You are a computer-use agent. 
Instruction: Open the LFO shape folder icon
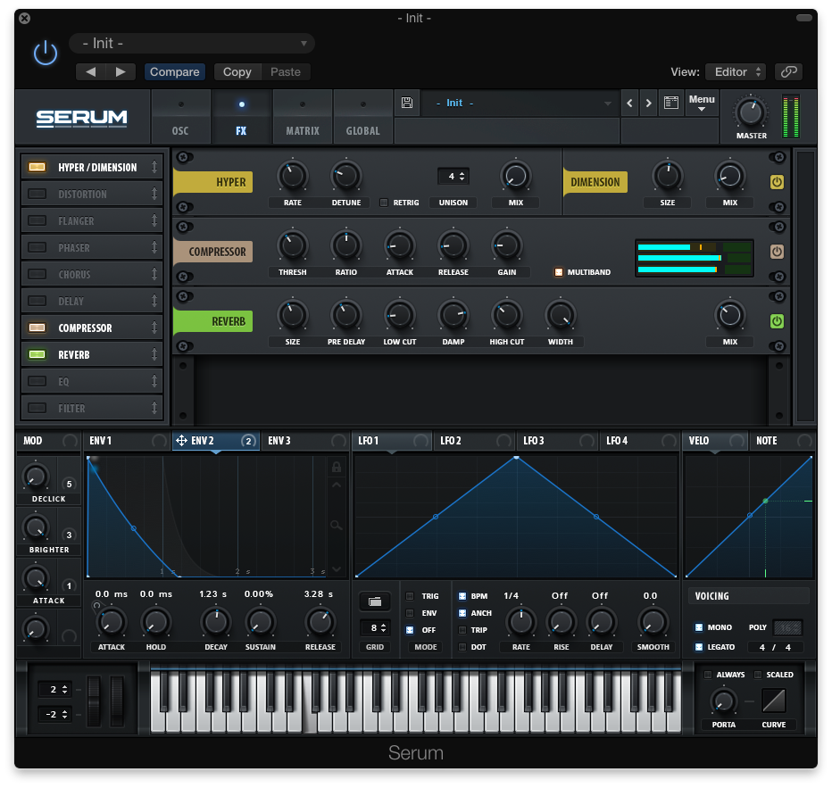tap(375, 601)
